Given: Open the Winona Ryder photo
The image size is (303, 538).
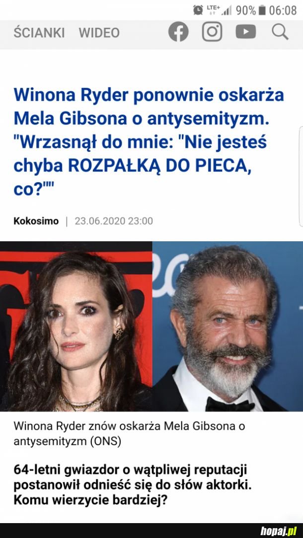Looking at the screenshot, I should [76, 326].
